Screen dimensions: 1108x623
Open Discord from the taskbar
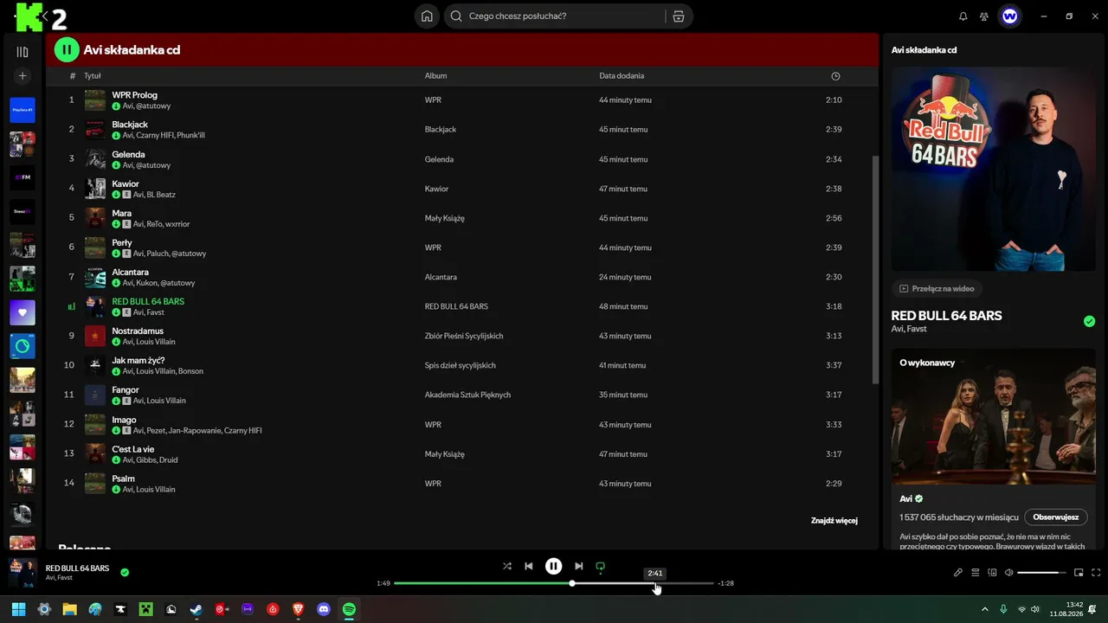(324, 609)
